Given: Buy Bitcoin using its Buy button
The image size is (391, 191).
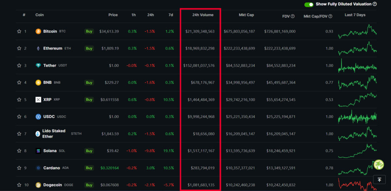Looking at the screenshot, I should 89,31.
